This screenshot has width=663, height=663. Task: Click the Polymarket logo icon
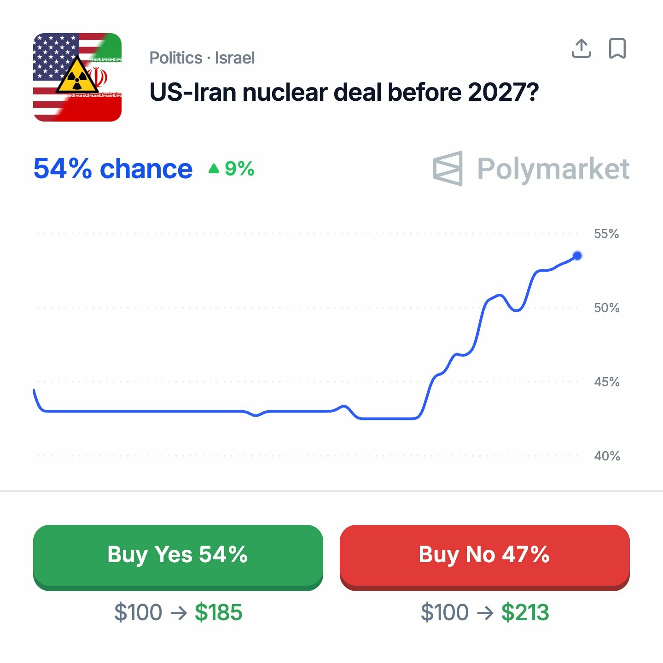(x=448, y=169)
